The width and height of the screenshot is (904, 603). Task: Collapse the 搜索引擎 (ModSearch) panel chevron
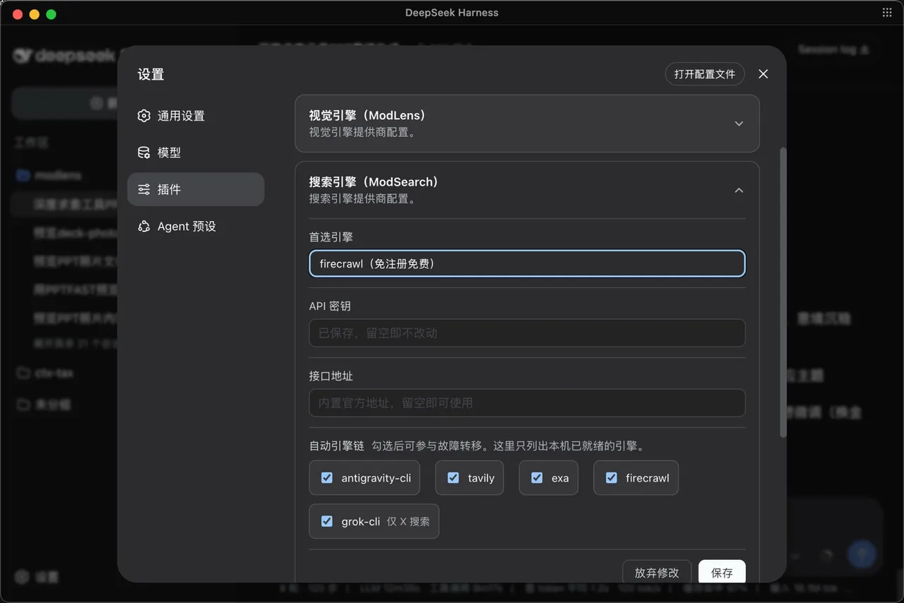[739, 191]
